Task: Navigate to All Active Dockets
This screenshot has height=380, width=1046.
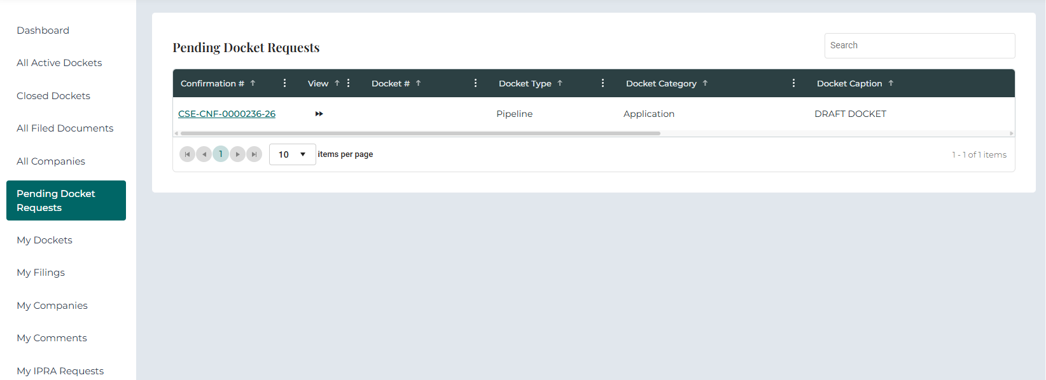Action: point(59,63)
